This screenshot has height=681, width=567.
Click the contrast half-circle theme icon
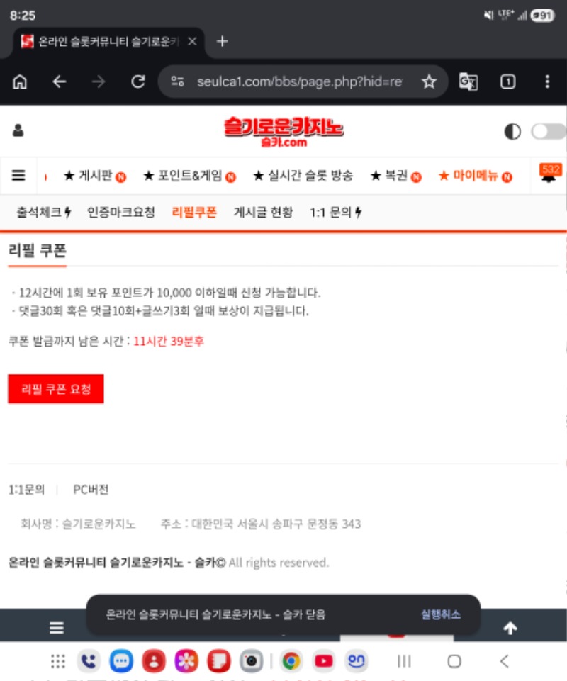point(512,132)
